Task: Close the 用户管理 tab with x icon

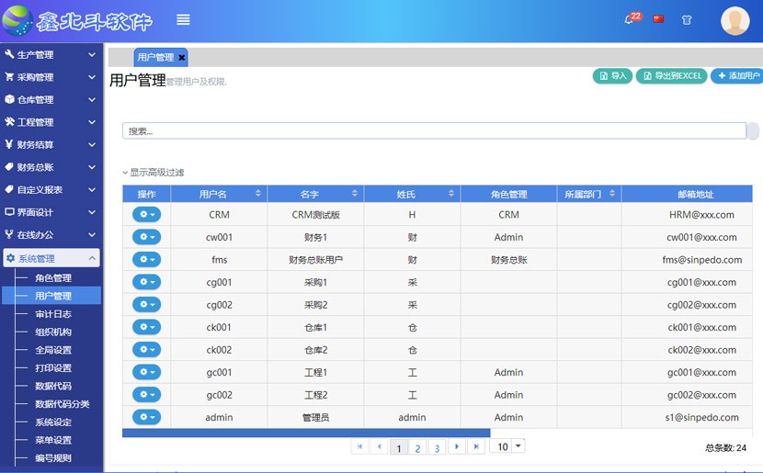Action: pyautogui.click(x=182, y=58)
